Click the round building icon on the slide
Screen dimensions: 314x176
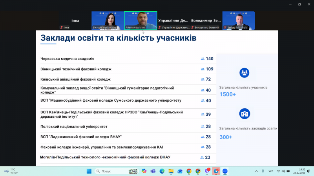click(x=244, y=114)
